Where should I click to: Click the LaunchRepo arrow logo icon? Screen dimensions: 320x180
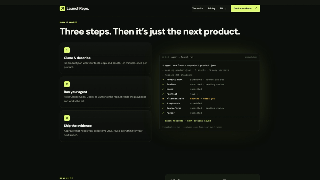click(62, 8)
